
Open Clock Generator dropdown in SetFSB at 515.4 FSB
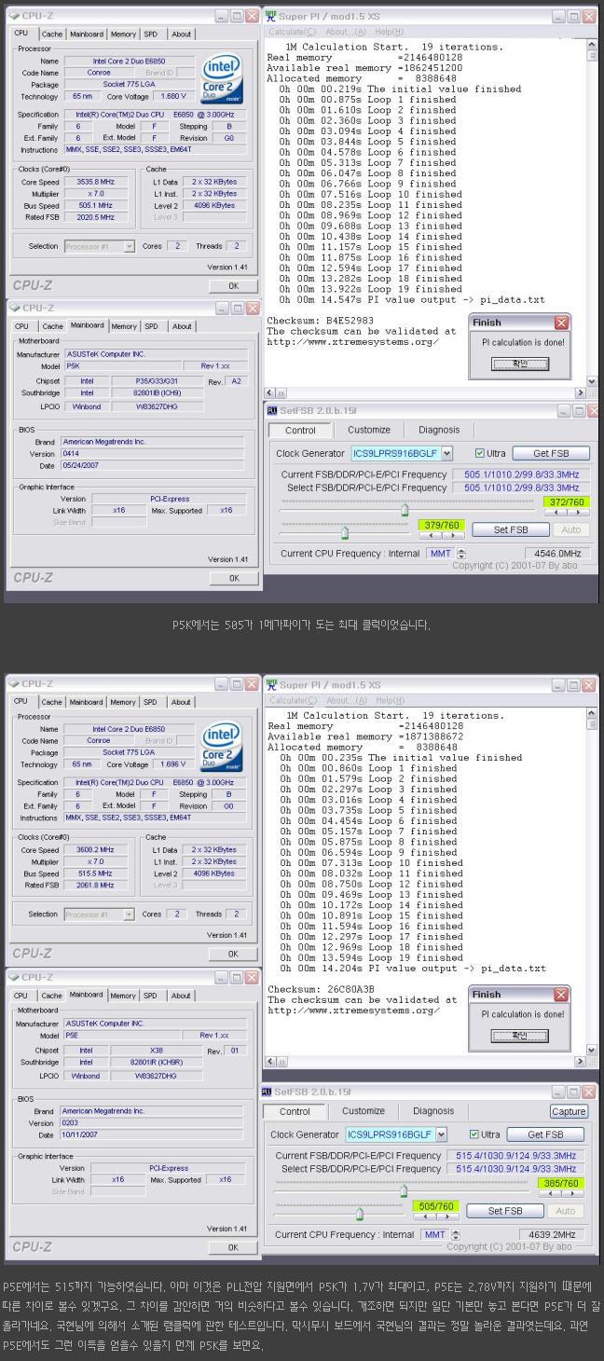tap(441, 1134)
